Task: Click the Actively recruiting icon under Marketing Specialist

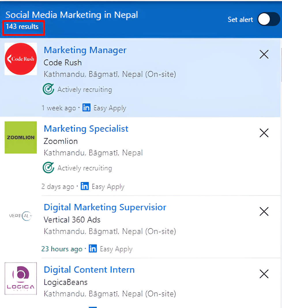Action: point(48,168)
